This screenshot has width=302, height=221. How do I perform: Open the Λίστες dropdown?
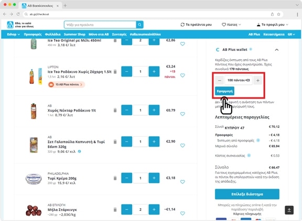[231, 25]
